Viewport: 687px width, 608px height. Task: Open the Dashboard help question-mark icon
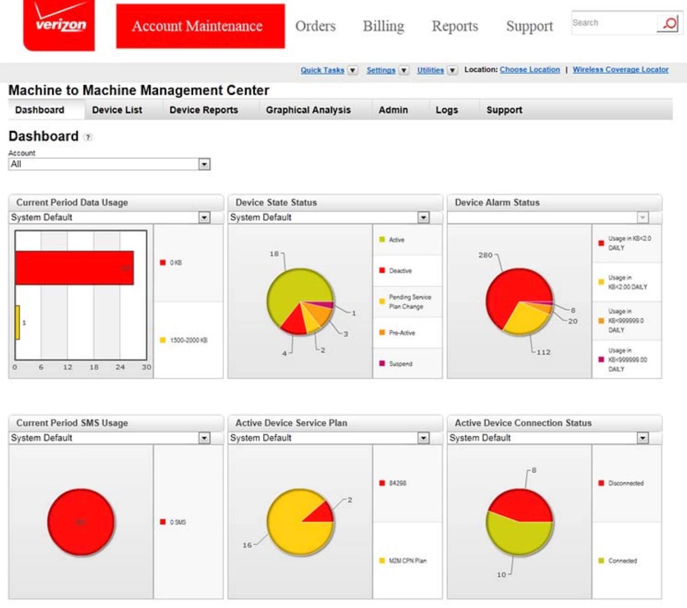pos(88,137)
